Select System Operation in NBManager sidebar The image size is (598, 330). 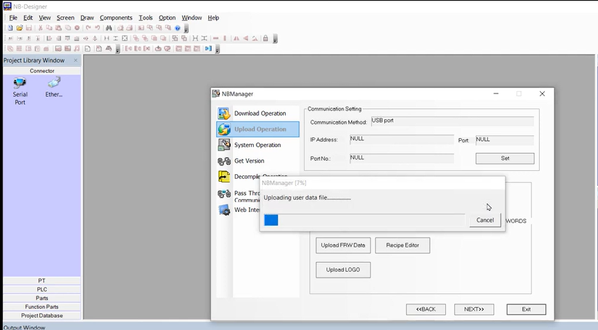[x=257, y=145]
